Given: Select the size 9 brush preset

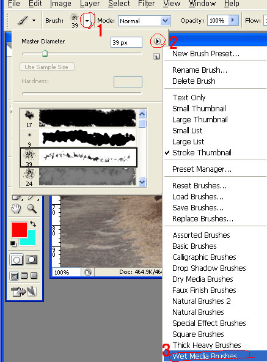Looking at the screenshot, I should click(x=78, y=138).
